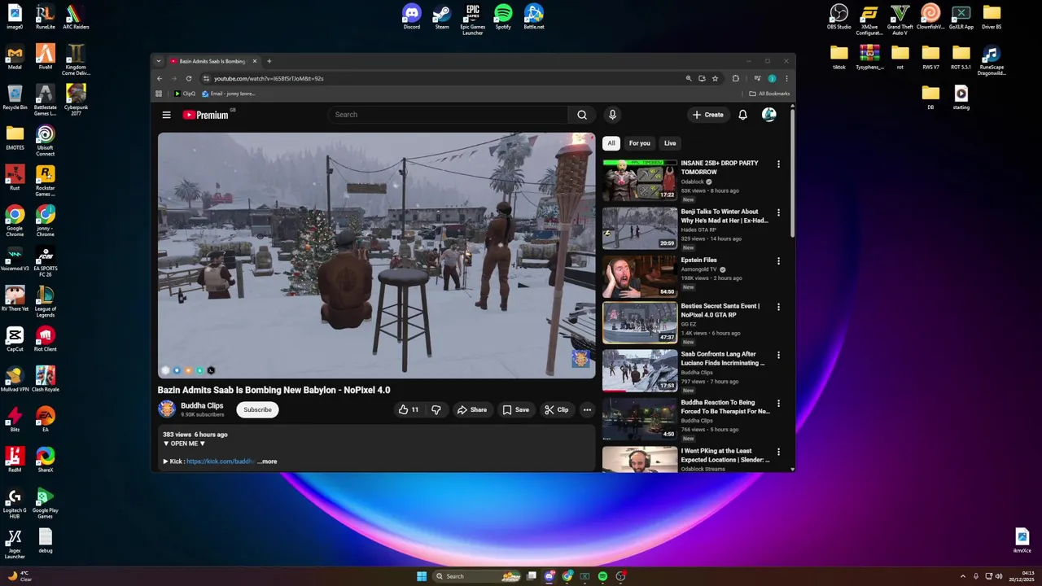This screenshot has width=1042, height=586.
Task: Open Discord from the taskbar
Action: click(x=549, y=576)
